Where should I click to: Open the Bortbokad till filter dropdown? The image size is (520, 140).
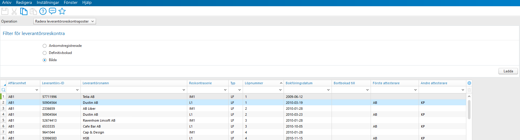click(367, 90)
